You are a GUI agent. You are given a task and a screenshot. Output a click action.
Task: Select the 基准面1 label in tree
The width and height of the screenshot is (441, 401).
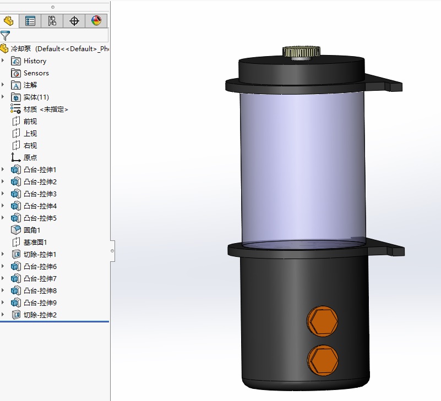(x=35, y=242)
